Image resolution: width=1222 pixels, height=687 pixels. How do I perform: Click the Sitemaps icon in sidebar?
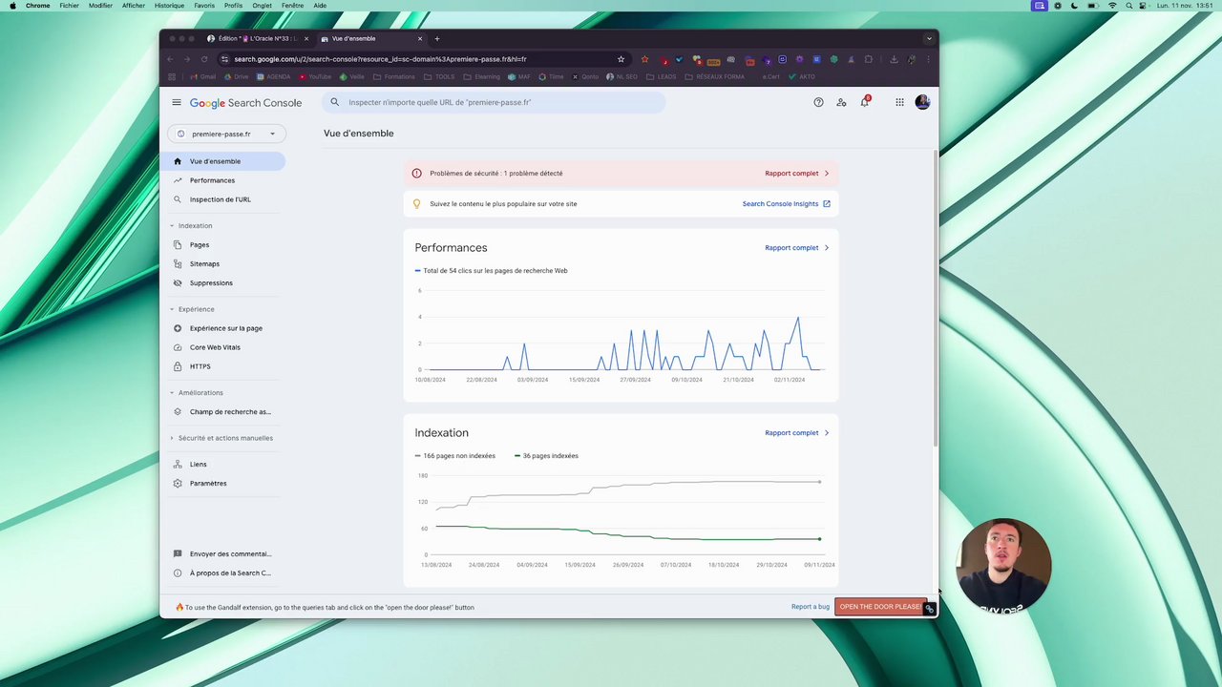pyautogui.click(x=178, y=264)
